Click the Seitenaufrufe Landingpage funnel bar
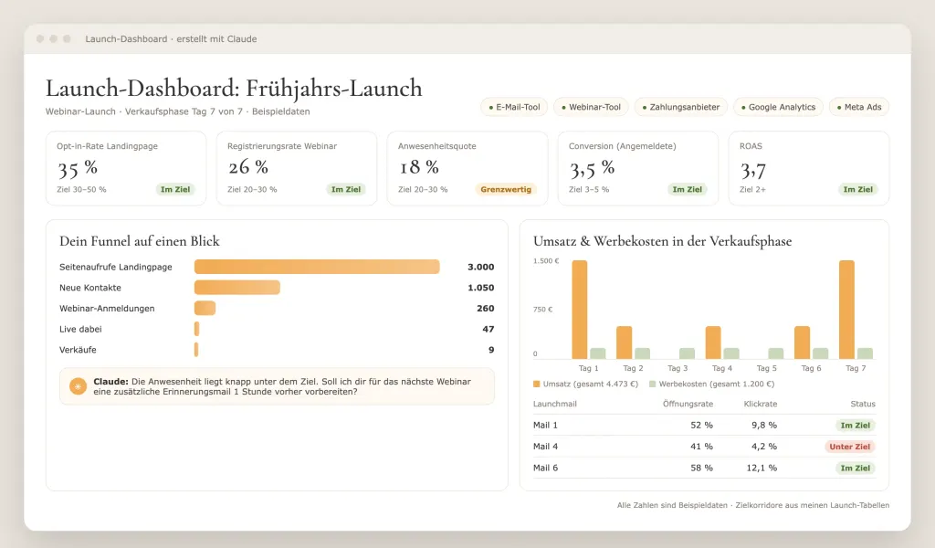Screen dimensions: 935x548 [x=317, y=267]
